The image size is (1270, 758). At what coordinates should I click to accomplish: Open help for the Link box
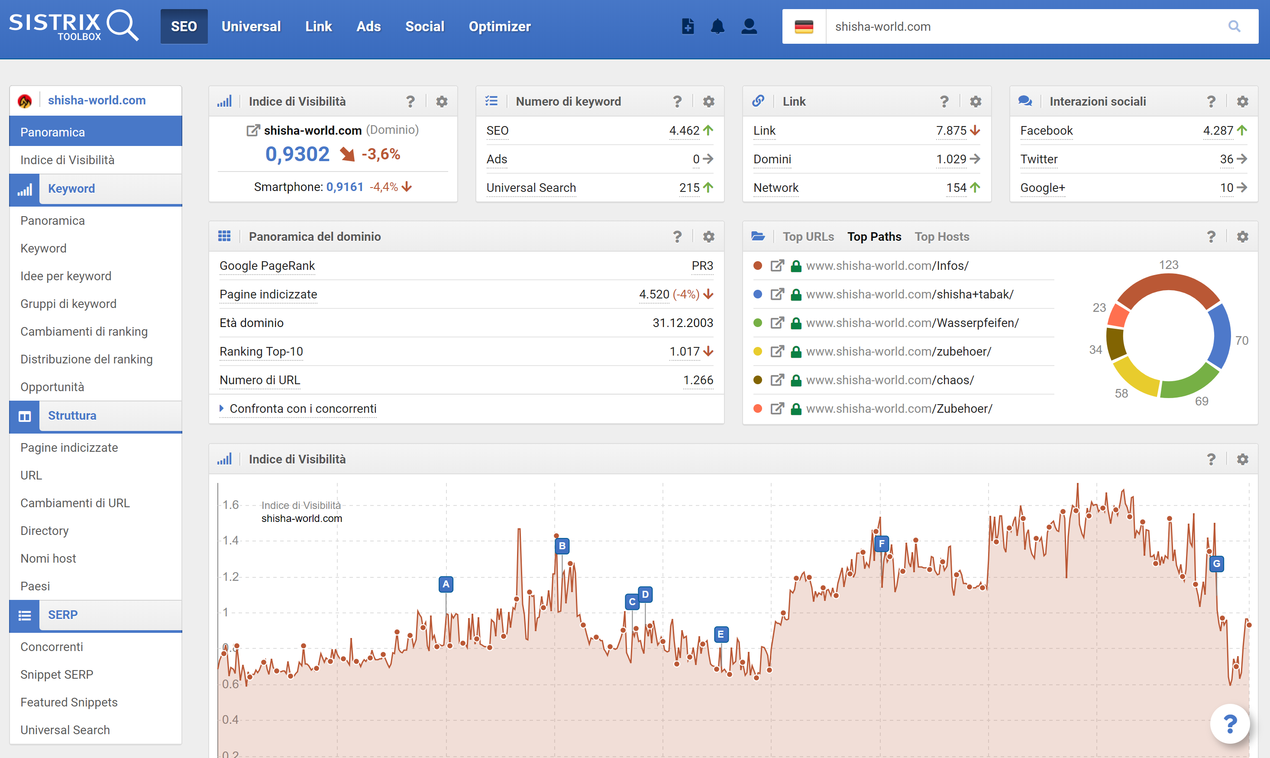(x=944, y=102)
